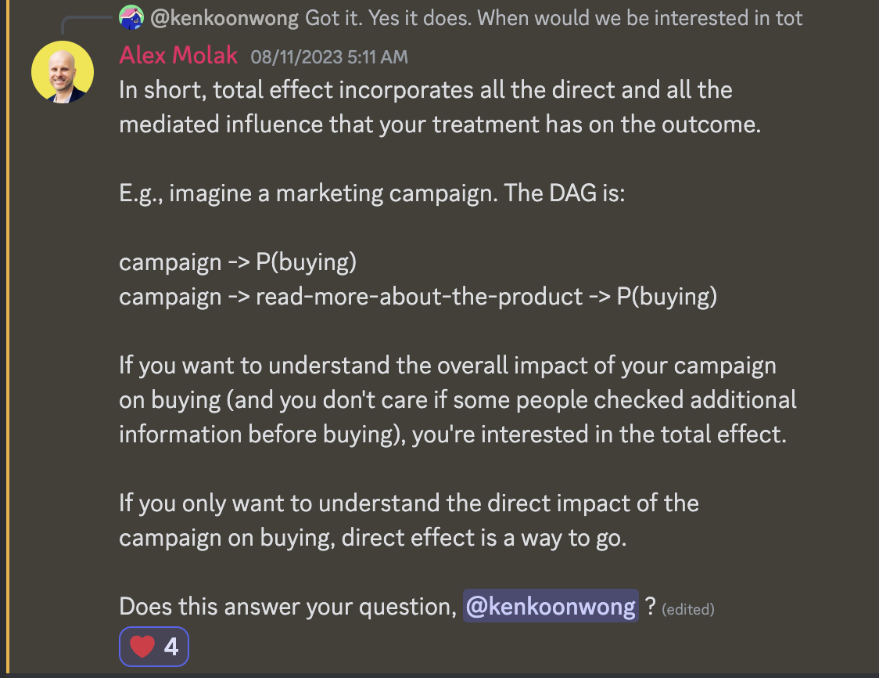Image resolution: width=879 pixels, height=678 pixels.
Task: Click the @kenkoonwong name in the reply preview
Action: coord(224,18)
